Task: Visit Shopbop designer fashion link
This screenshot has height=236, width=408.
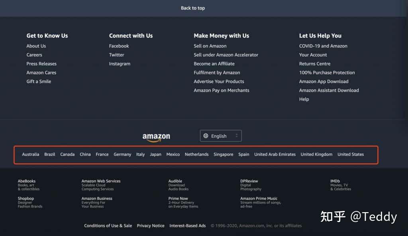Action: (30, 202)
